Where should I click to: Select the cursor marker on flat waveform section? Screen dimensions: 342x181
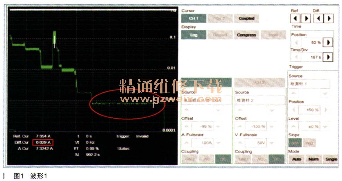pos(154,102)
